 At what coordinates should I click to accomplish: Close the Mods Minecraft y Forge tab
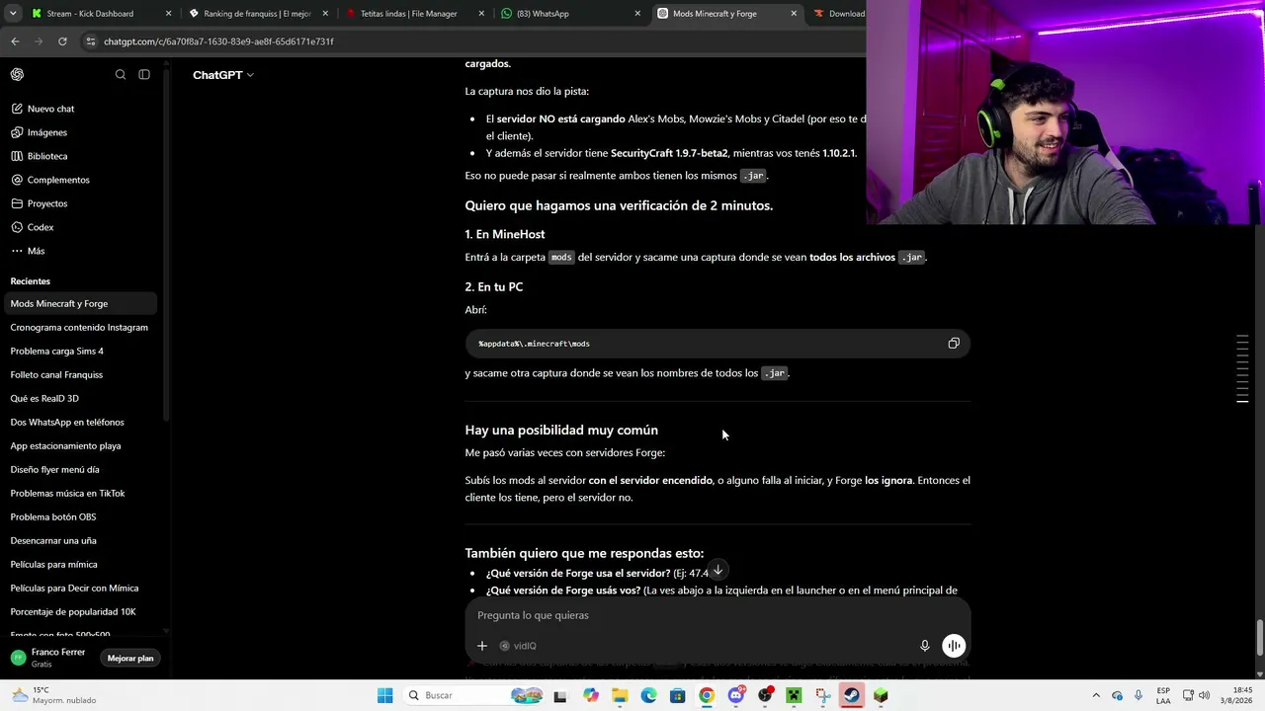point(794,14)
